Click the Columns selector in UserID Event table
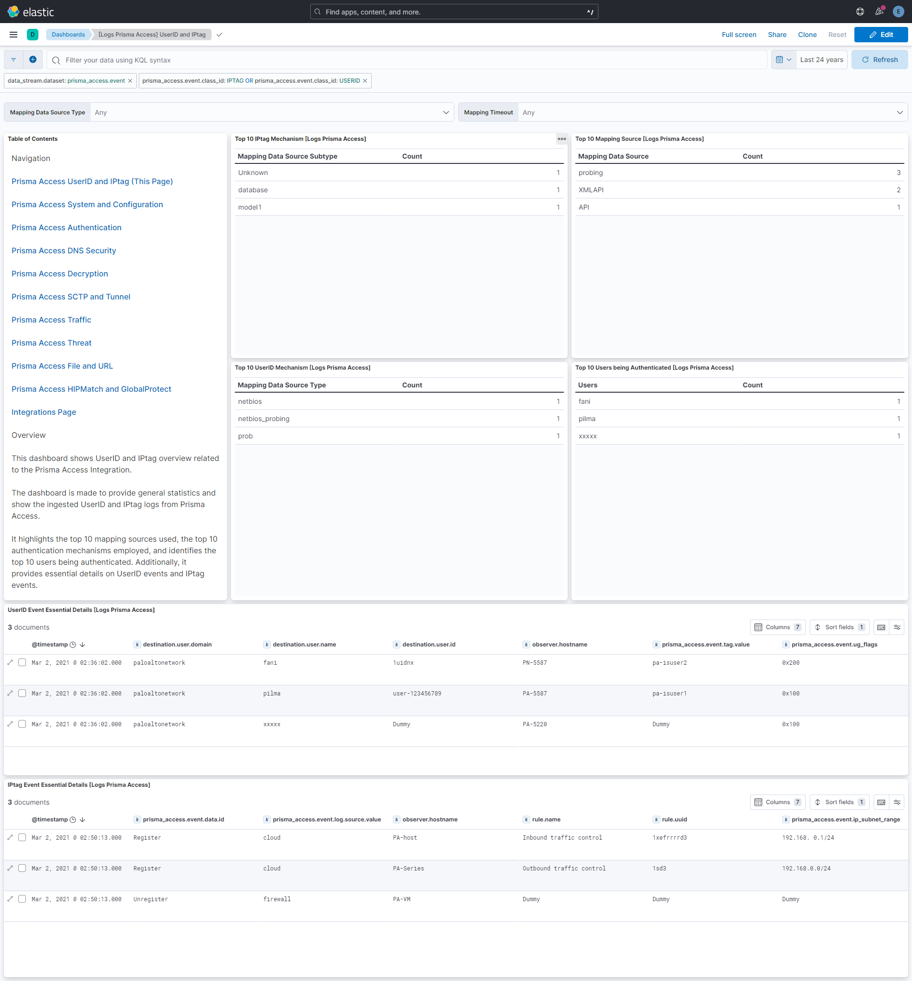The image size is (912, 981). [778, 627]
